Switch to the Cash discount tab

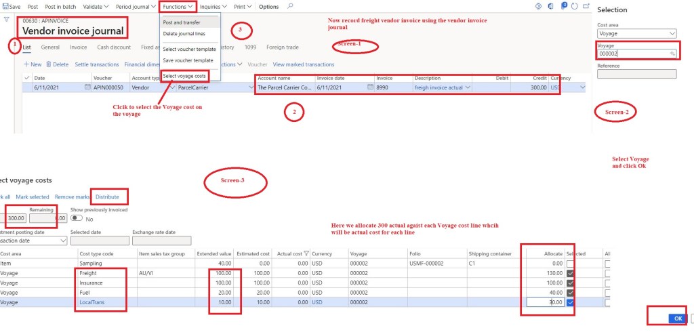pyautogui.click(x=114, y=47)
